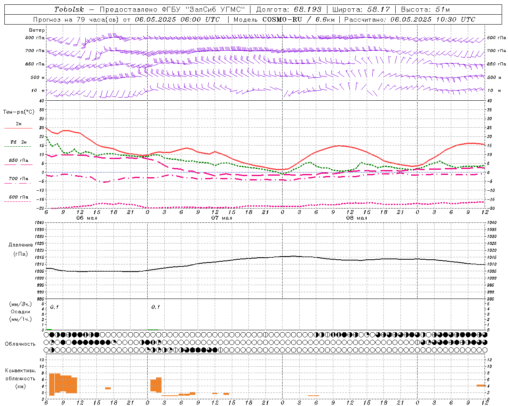The width and height of the screenshot is (508, 406).
Task: Click the "Конвективн." convective cloud label
Action: point(21,371)
